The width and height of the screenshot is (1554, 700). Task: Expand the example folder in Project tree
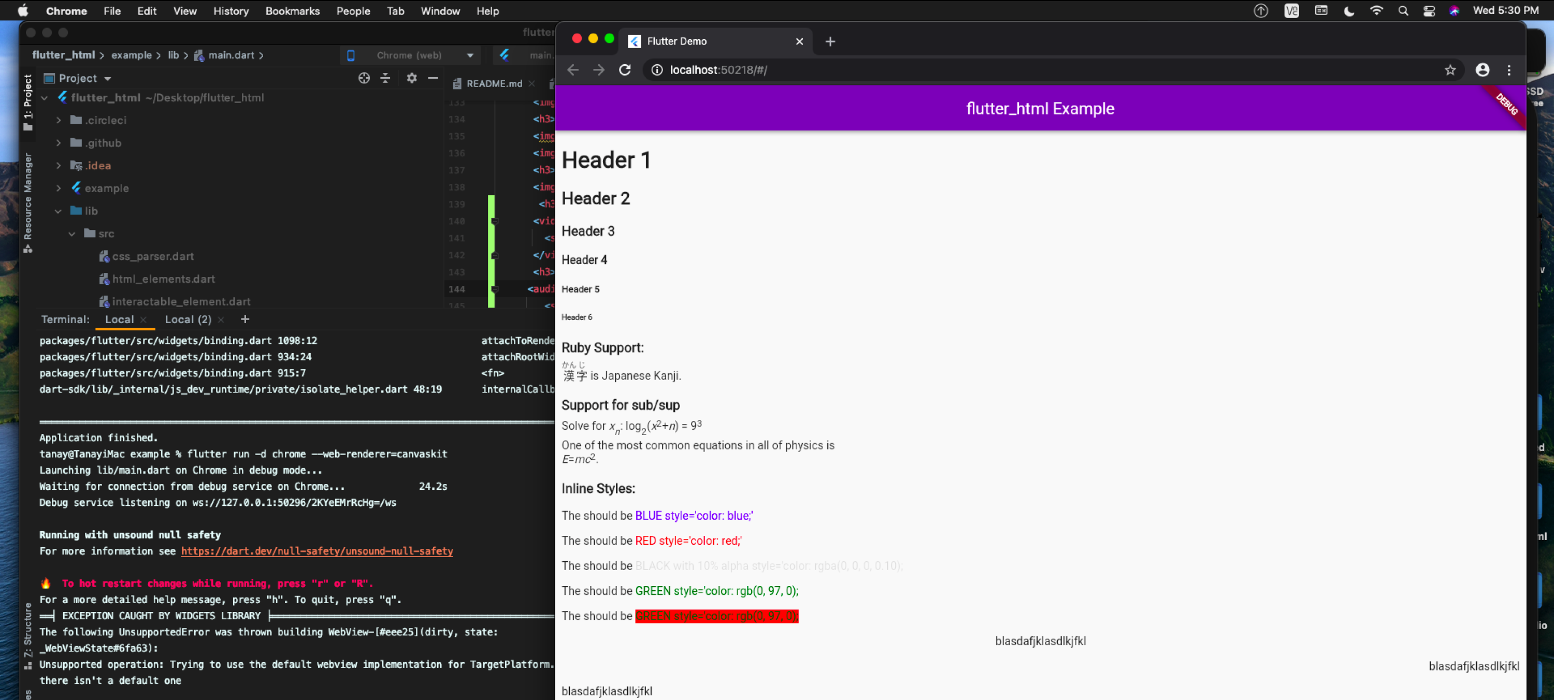[59, 187]
